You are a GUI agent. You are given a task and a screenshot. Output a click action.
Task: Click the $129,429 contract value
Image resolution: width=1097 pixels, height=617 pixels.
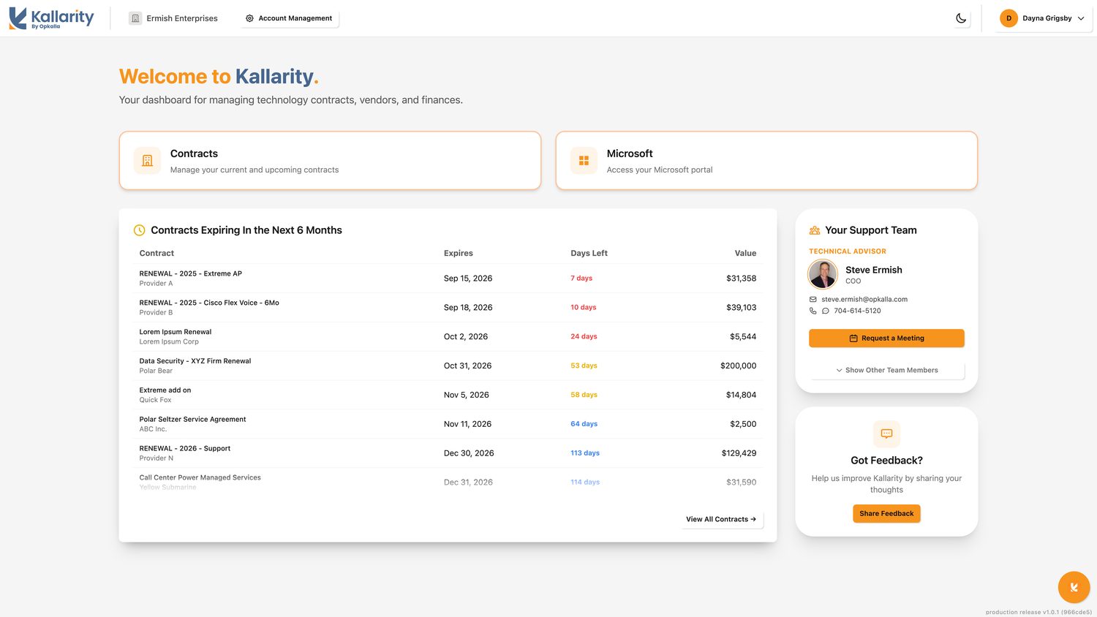coord(739,453)
